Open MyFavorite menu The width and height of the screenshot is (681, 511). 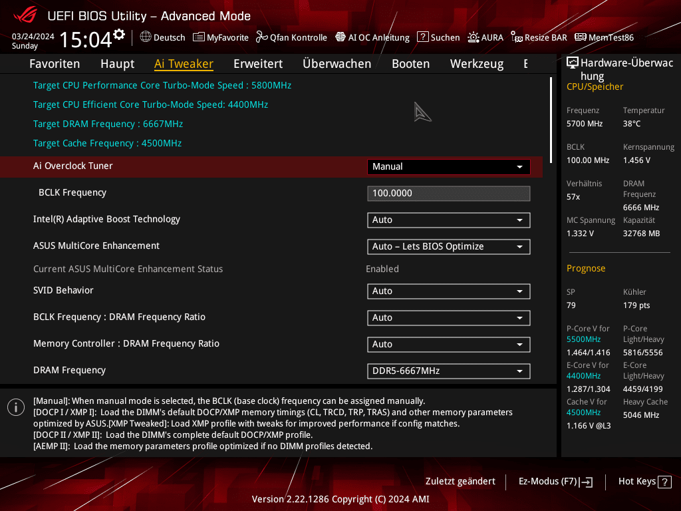221,37
